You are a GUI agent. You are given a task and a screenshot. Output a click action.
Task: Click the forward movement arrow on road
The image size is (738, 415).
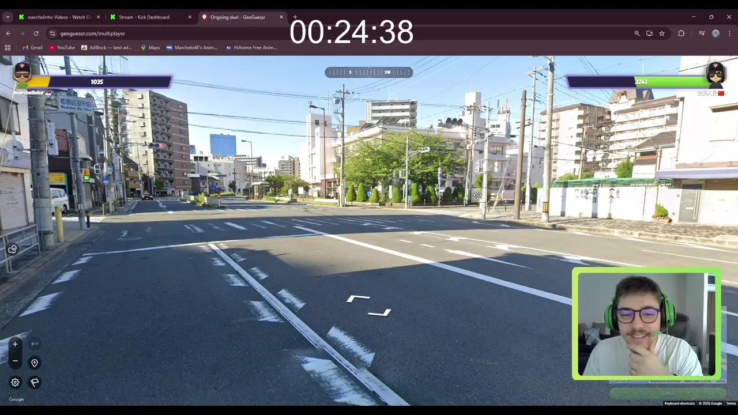358,299
